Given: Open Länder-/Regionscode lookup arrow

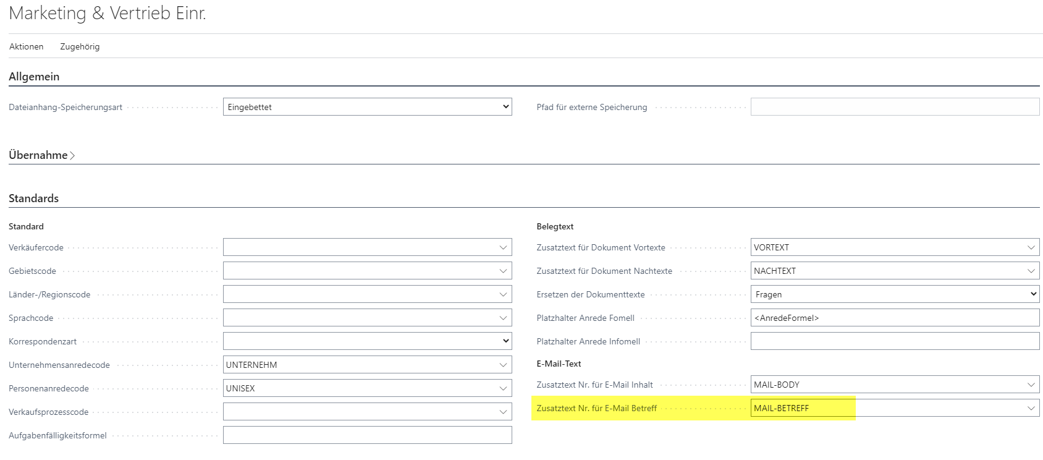Looking at the screenshot, I should coord(503,294).
